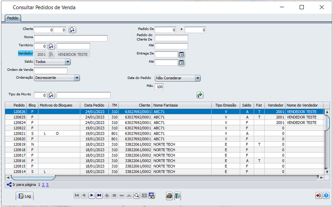Click the disabled Vendedor lookup icon
Screen dimensions: 333x207
(x=51, y=54)
